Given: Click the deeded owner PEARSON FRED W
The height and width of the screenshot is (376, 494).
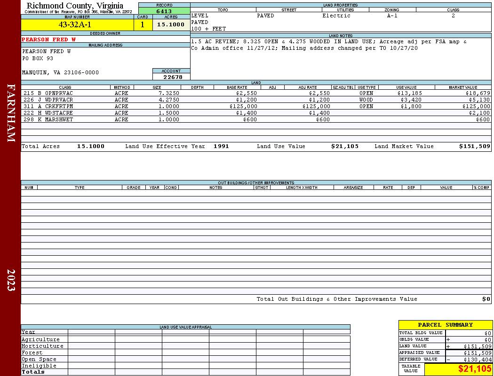Looking at the screenshot, I should point(48,39).
